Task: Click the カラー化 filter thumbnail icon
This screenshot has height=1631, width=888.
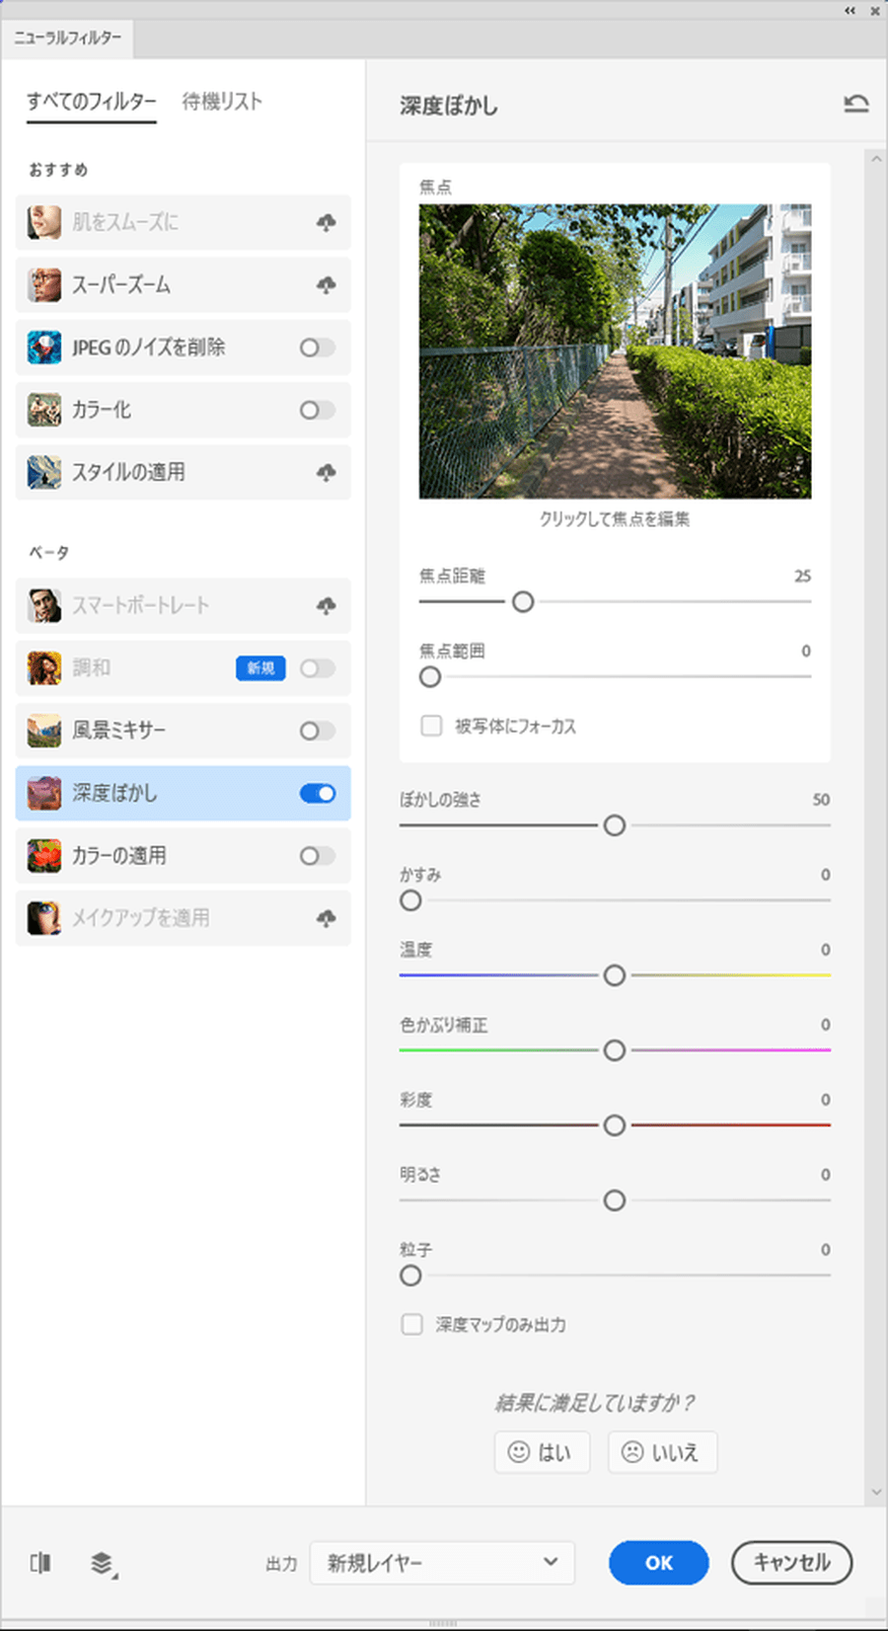Action: pos(44,410)
